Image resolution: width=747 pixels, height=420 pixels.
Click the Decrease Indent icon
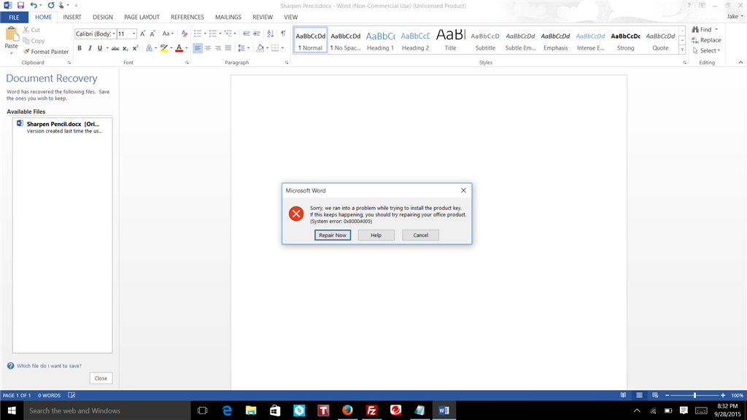tap(247, 34)
